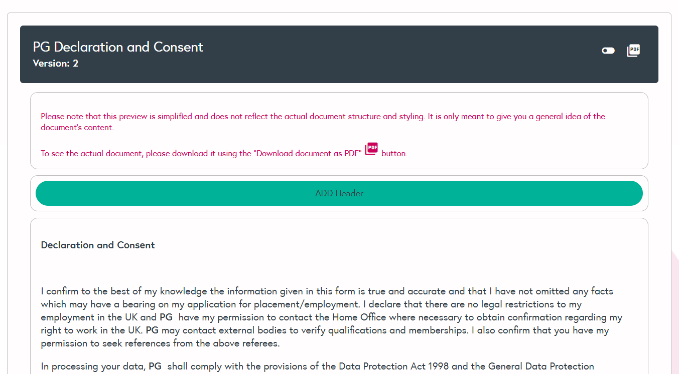Download document as PDF from header icon

(633, 51)
